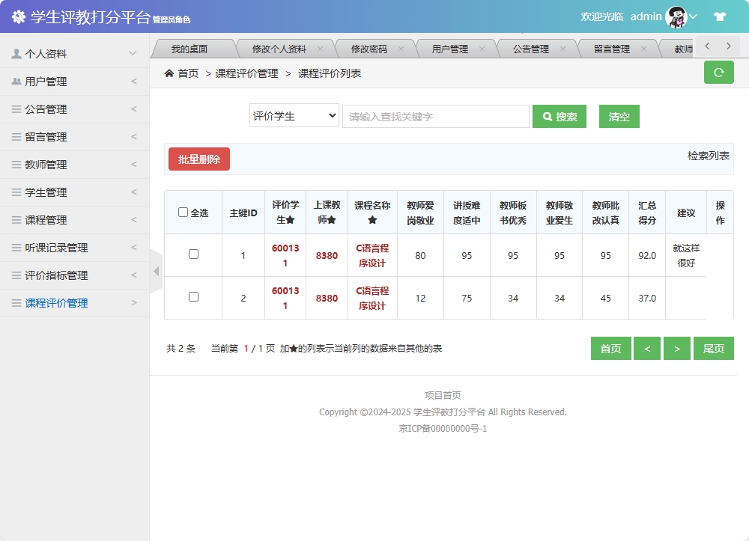Click the red 批量删除 button
The image size is (749, 541).
pos(198,159)
